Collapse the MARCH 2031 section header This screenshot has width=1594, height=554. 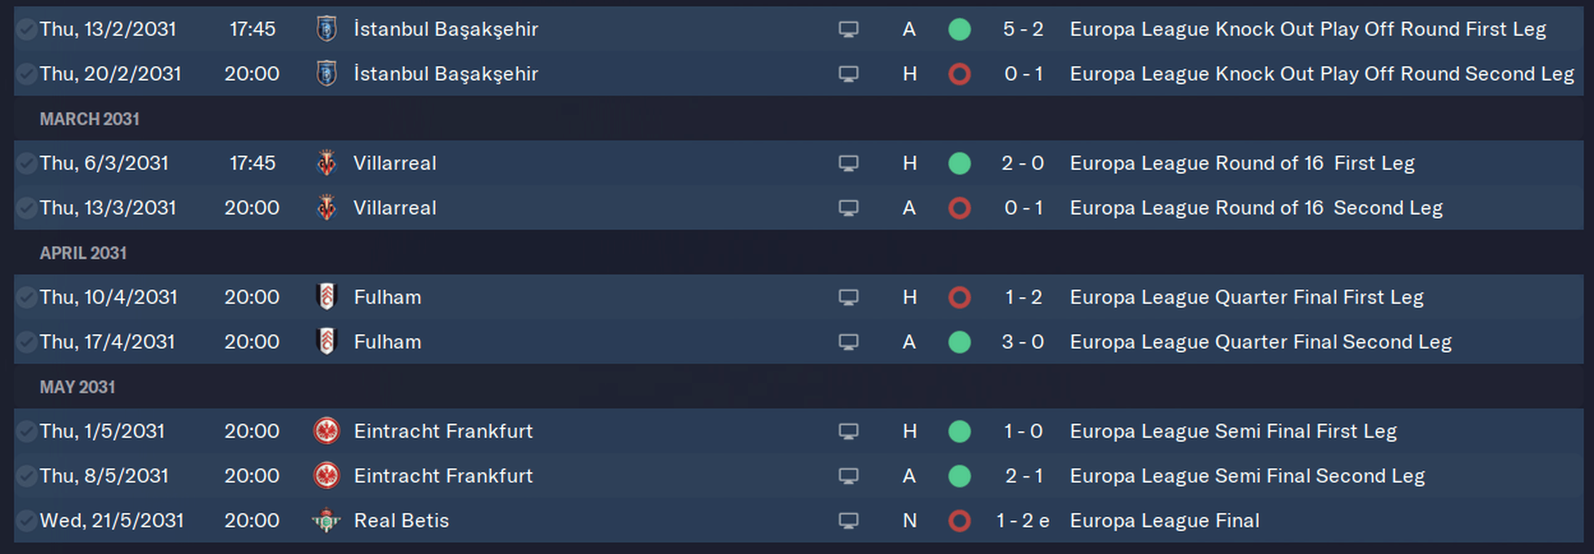[90, 119]
